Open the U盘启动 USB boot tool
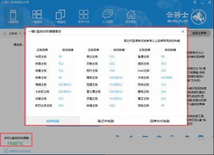 13,16
